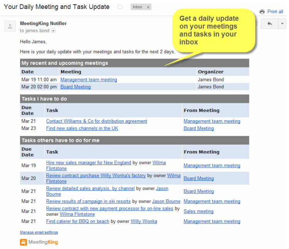The height and width of the screenshot is (249, 289).
Task: Click the Mar 20 02:00 pm date cell
Action: pyautogui.click(x=39, y=87)
